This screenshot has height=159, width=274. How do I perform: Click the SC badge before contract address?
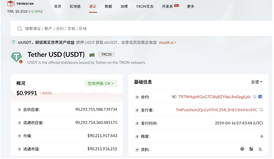(174, 97)
